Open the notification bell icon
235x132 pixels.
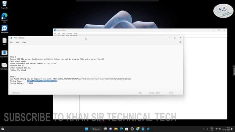click(232, 129)
